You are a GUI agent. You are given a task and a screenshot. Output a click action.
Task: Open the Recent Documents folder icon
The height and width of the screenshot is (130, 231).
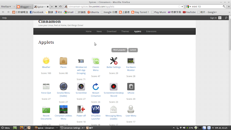[x=46, y=110]
